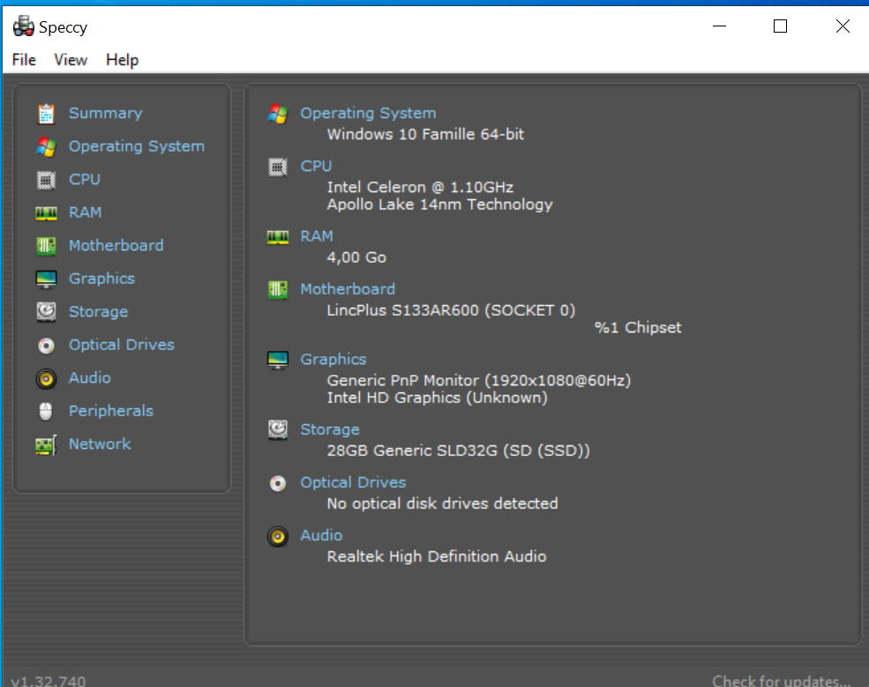This screenshot has width=869, height=687.
Task: Click LincPlus S133AR600 motherboard text
Action: point(451,310)
